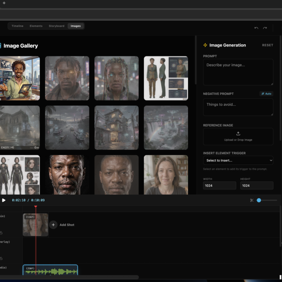The height and width of the screenshot is (282, 282).
Task: Select the futuristic waterfall rainbow image
Action: point(166,128)
